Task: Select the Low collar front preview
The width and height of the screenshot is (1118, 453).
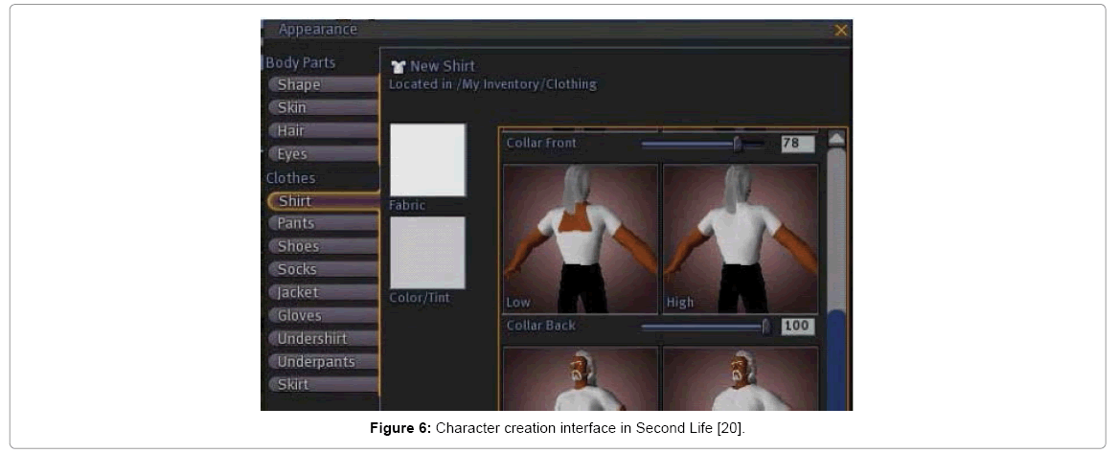Action: click(x=580, y=238)
